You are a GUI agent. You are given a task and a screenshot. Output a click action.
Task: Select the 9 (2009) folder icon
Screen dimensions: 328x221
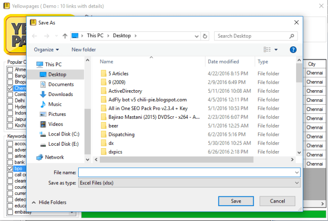tap(104, 82)
